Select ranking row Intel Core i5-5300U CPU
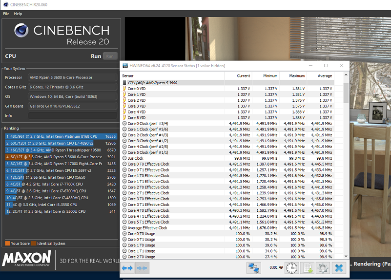This screenshot has height=280, width=391. click(x=61, y=212)
